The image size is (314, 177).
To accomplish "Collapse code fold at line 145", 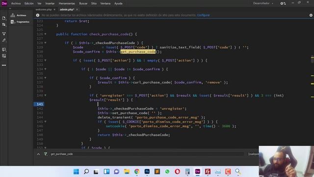I will (45, 121).
